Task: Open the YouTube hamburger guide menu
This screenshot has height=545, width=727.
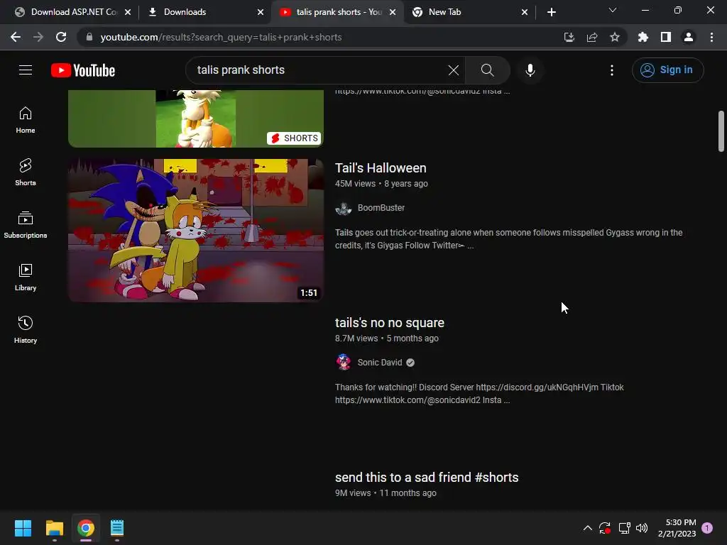Action: pos(26,70)
